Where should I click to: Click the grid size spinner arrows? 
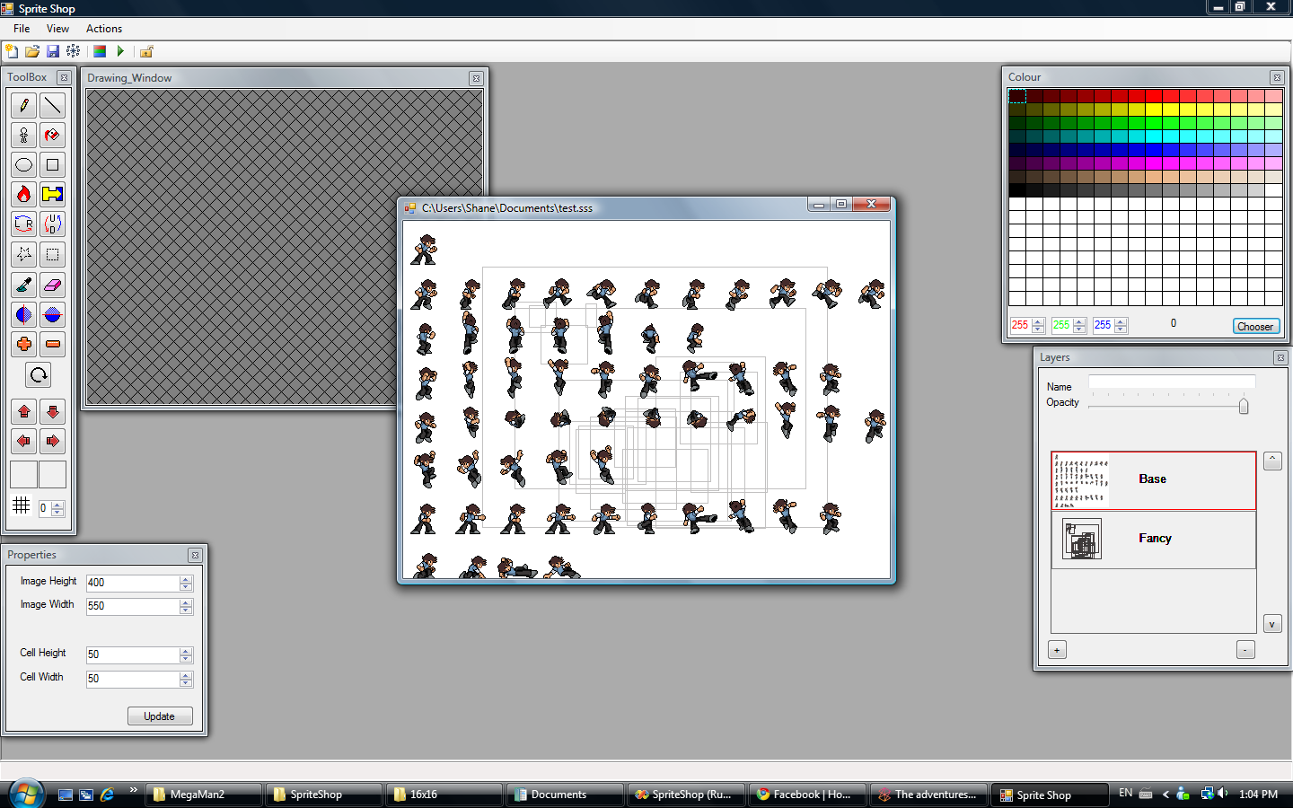(57, 508)
